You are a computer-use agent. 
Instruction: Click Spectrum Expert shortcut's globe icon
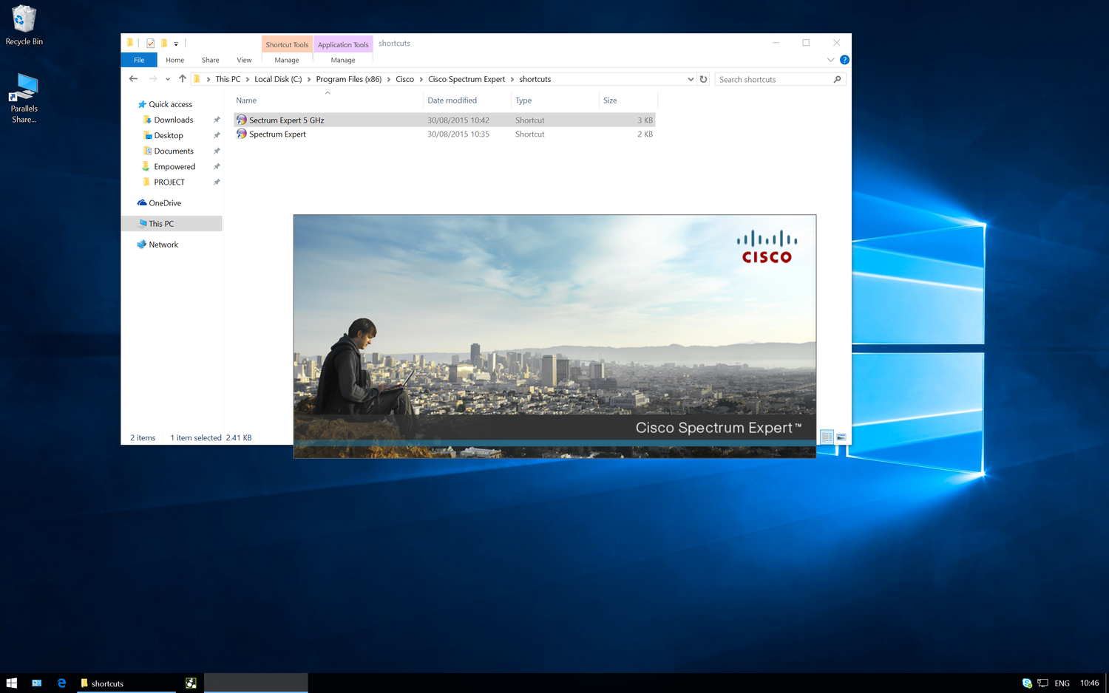(241, 134)
